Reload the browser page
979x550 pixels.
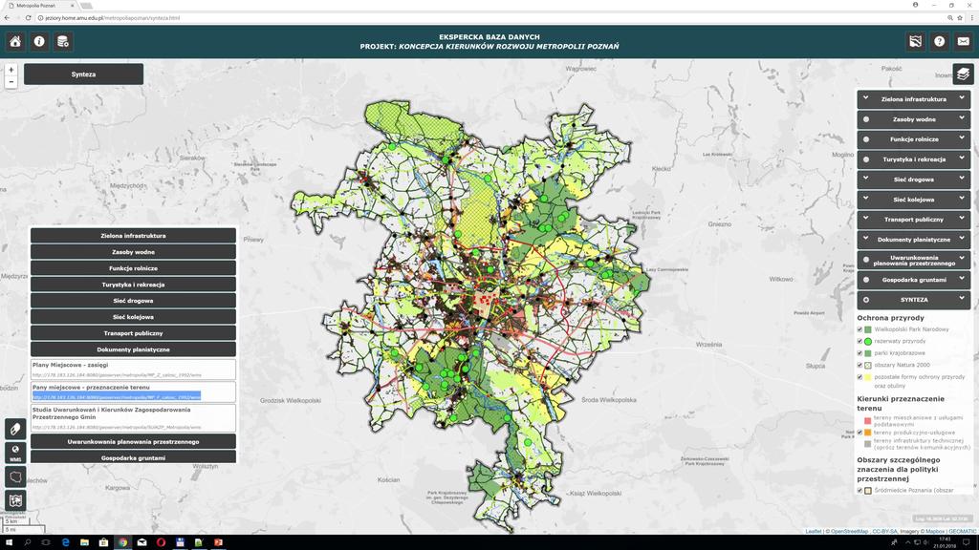click(x=28, y=18)
